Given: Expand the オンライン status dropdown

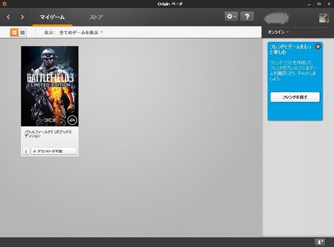Looking at the screenshot, I should [x=278, y=32].
